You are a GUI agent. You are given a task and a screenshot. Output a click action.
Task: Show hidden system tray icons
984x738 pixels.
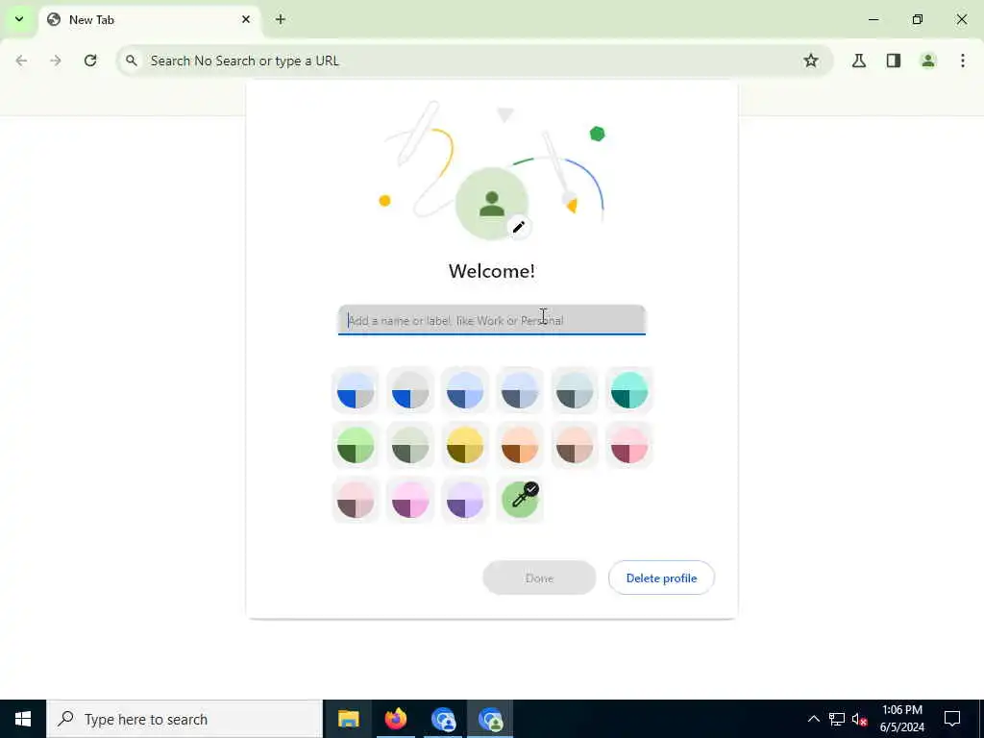point(813,719)
